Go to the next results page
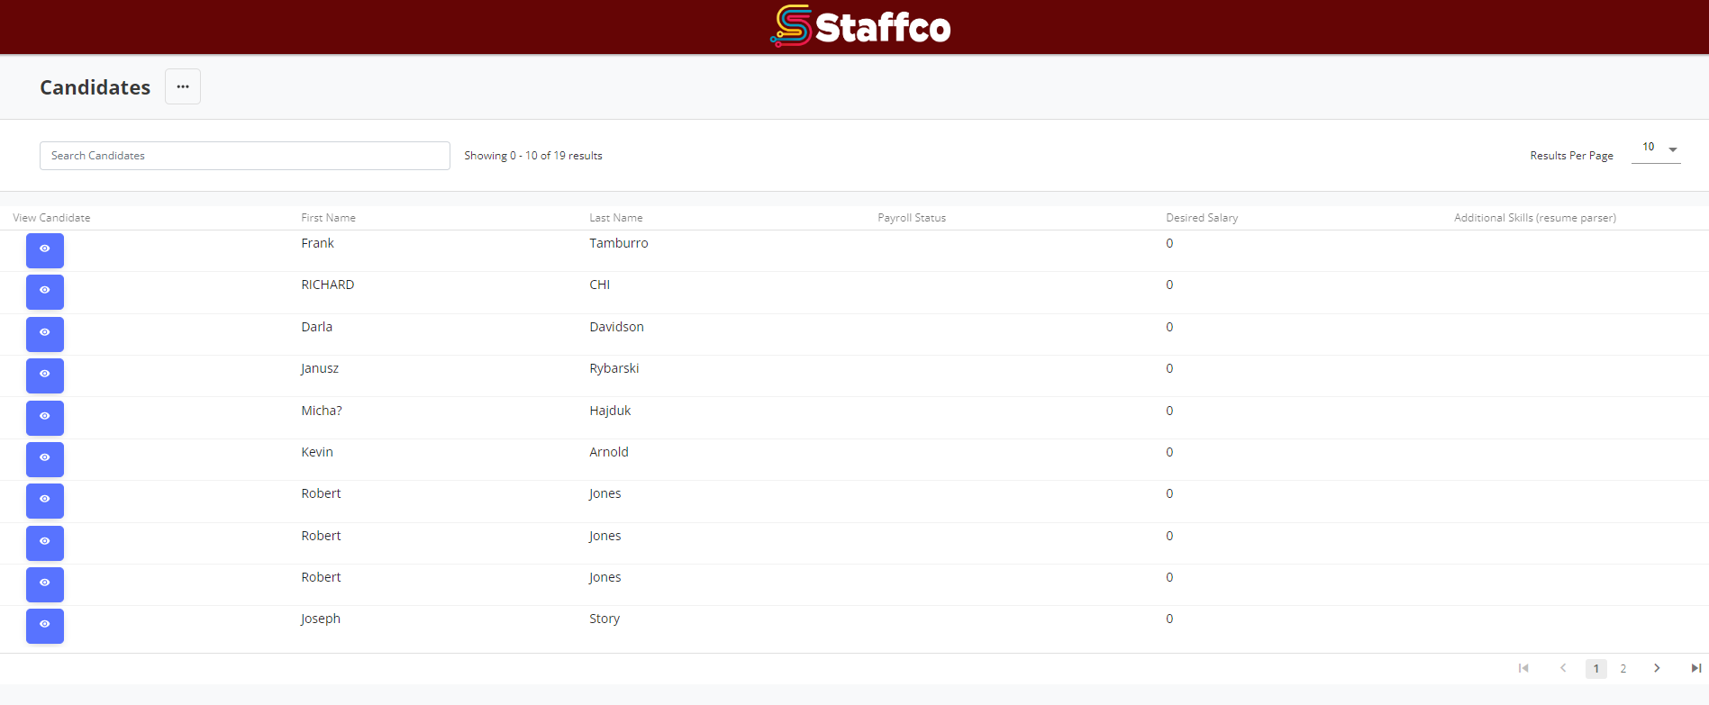The height and width of the screenshot is (705, 1709). [x=1657, y=668]
